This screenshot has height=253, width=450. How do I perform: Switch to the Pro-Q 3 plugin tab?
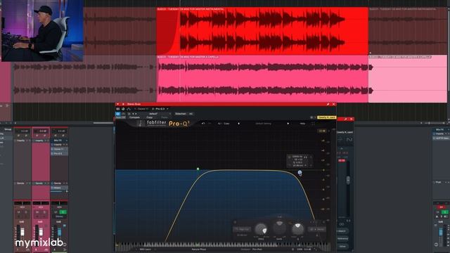point(160,109)
